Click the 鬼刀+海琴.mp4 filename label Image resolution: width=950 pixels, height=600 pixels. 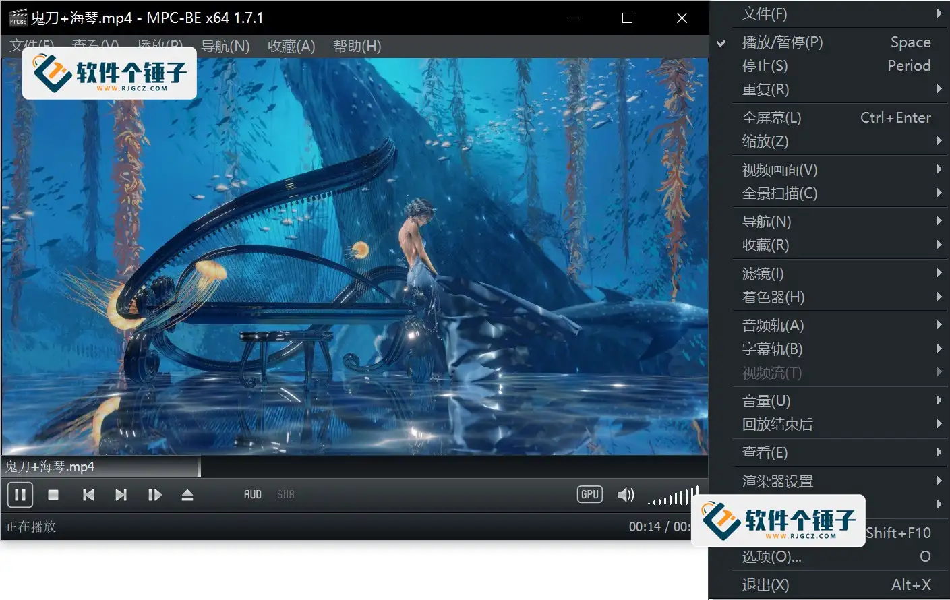click(51, 467)
